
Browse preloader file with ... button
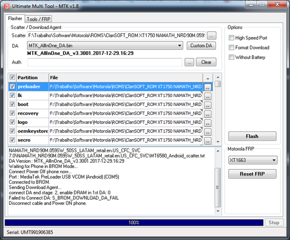(208, 87)
